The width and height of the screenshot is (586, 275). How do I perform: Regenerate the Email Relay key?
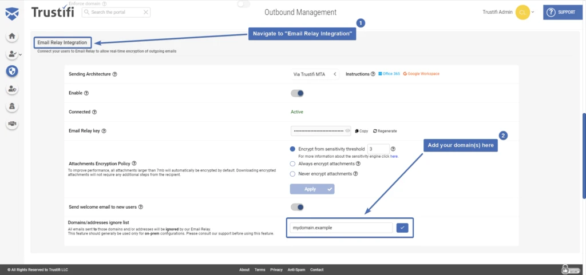click(385, 131)
